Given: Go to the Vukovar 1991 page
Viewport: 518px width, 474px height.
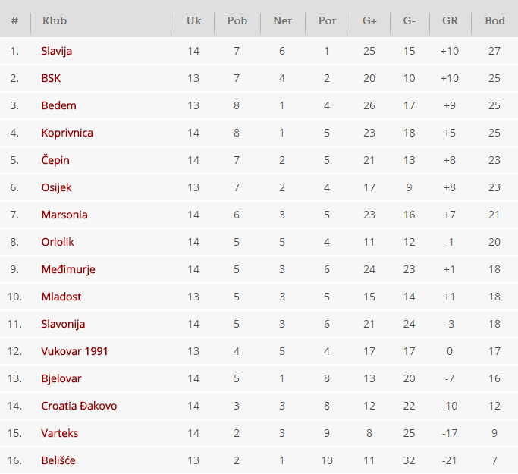Looking at the screenshot, I should (73, 351).
